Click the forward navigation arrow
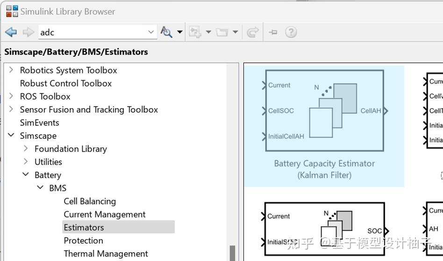The height and width of the screenshot is (261, 443). tap(28, 32)
